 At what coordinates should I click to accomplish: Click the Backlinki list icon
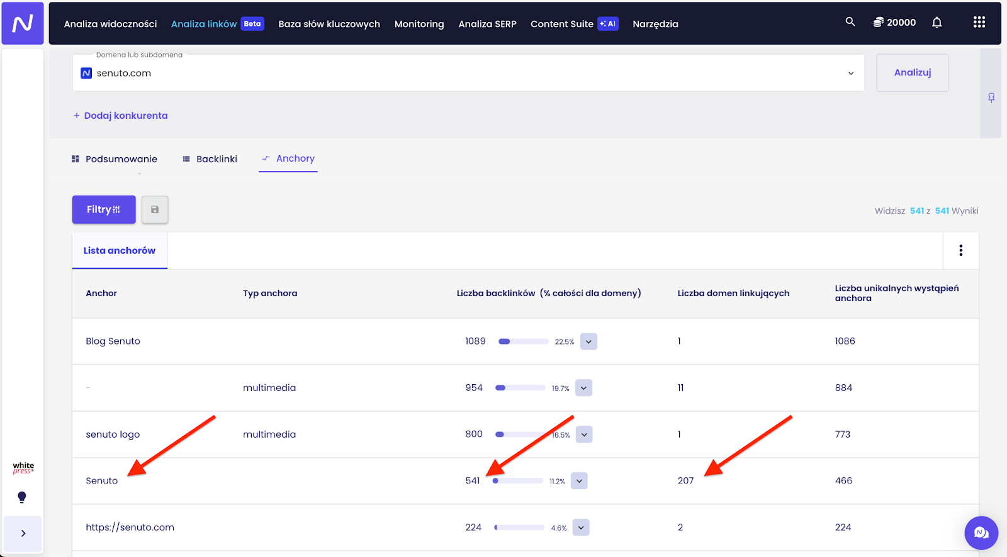pyautogui.click(x=186, y=159)
